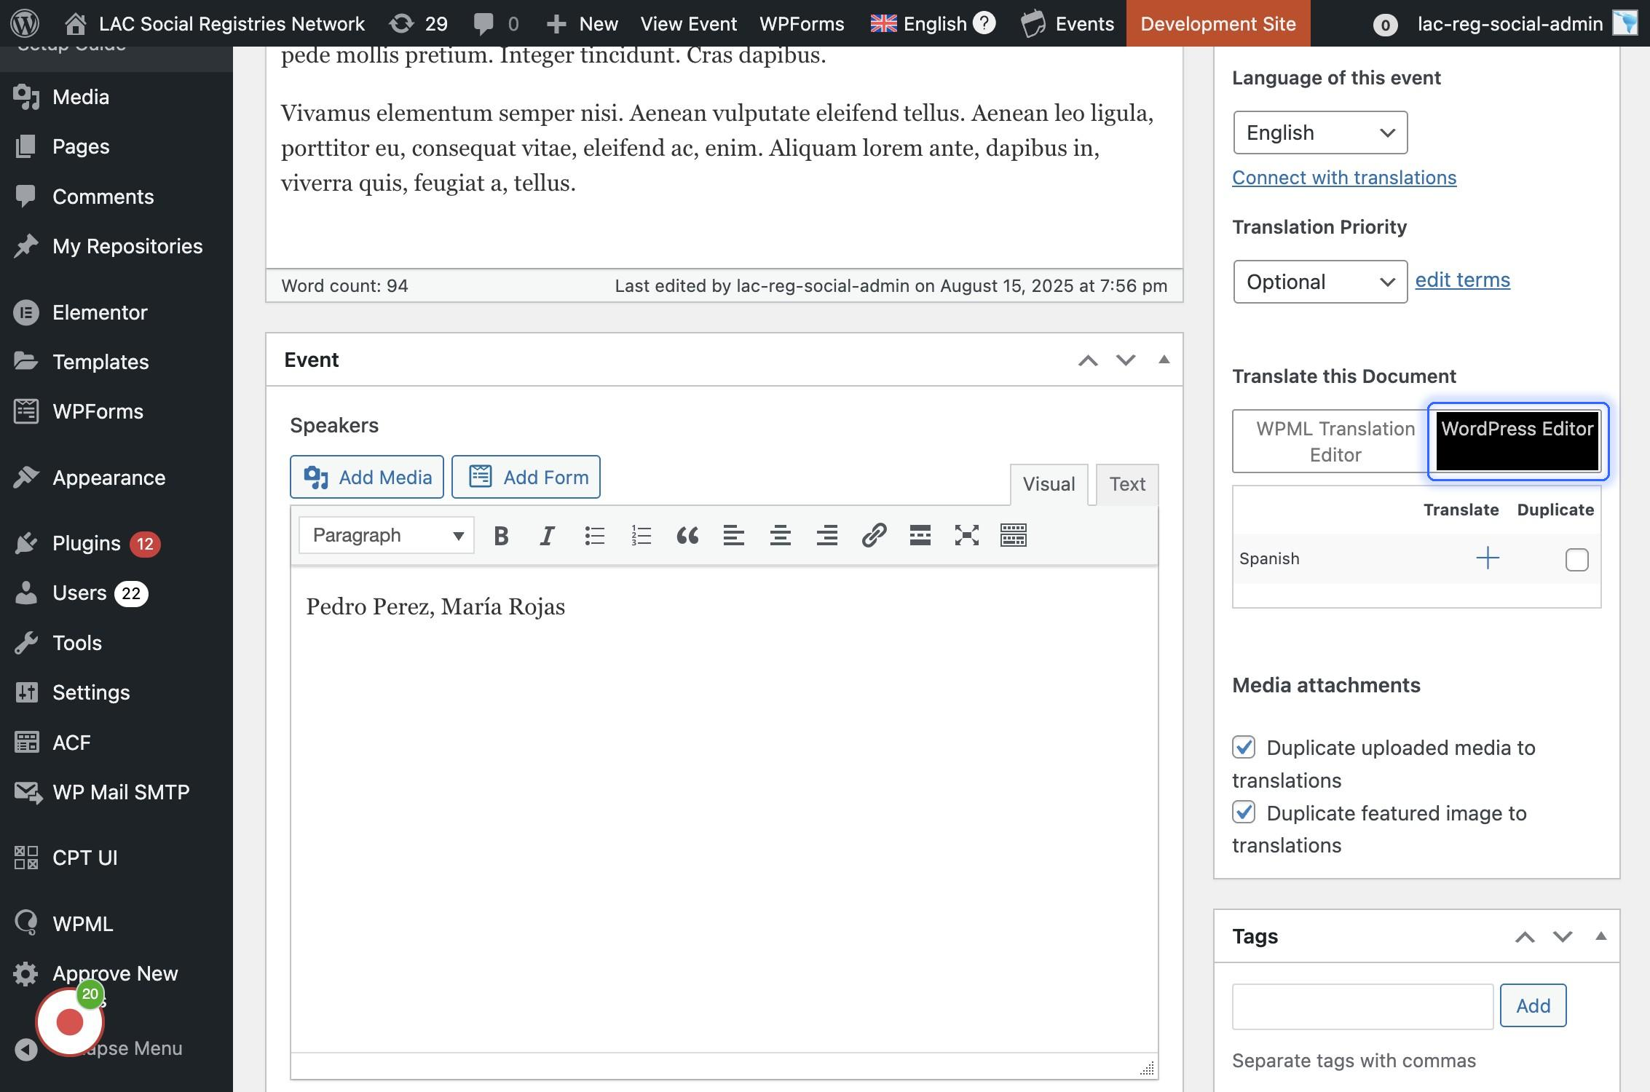Open the Paragraph format dropdown
This screenshot has width=1650, height=1092.
click(x=387, y=536)
